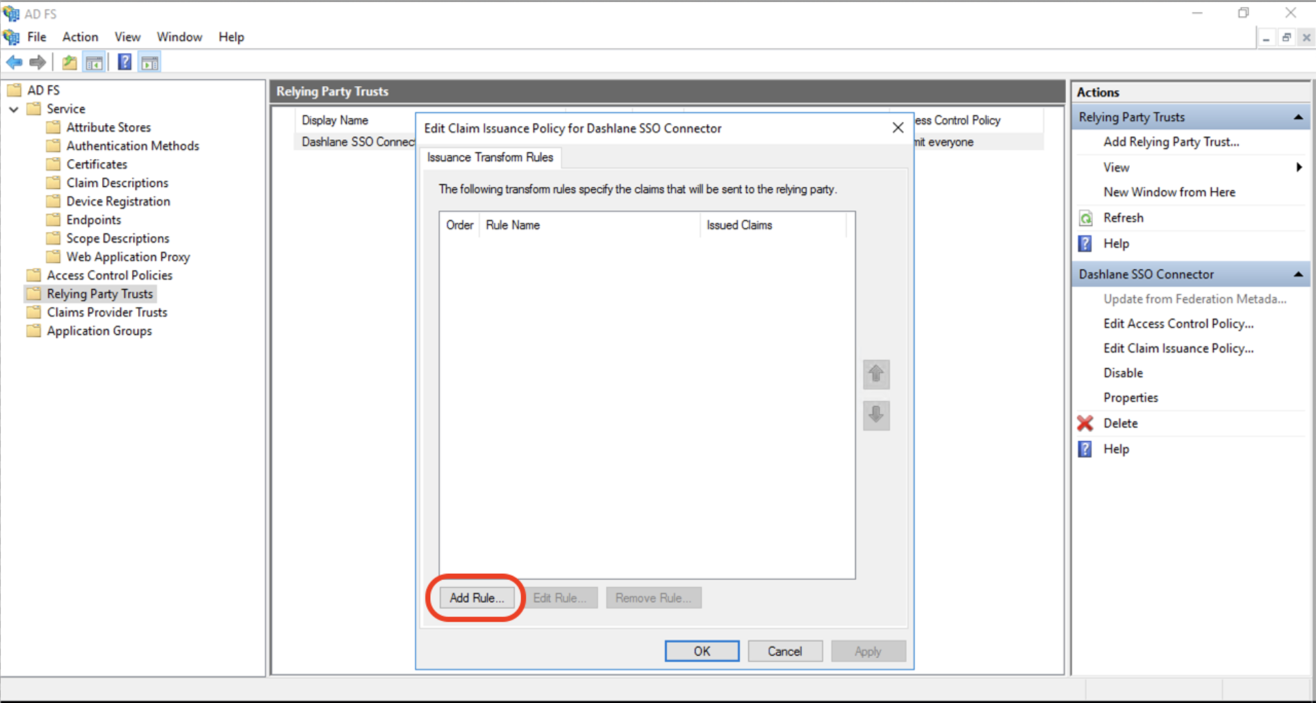
Task: Click the AD FS root folder icon
Action: (15, 90)
